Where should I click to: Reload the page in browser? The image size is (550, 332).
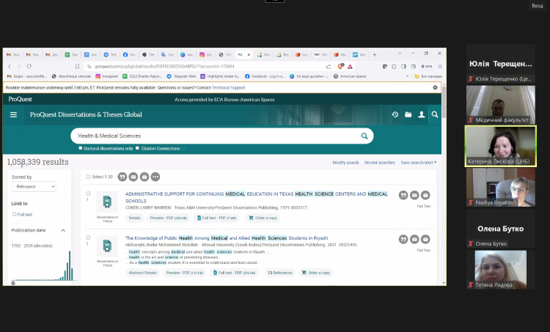(x=29, y=66)
